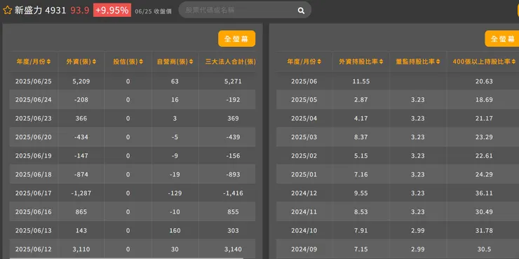
Task: Click foreign investor value 5,209
Action: [81, 81]
